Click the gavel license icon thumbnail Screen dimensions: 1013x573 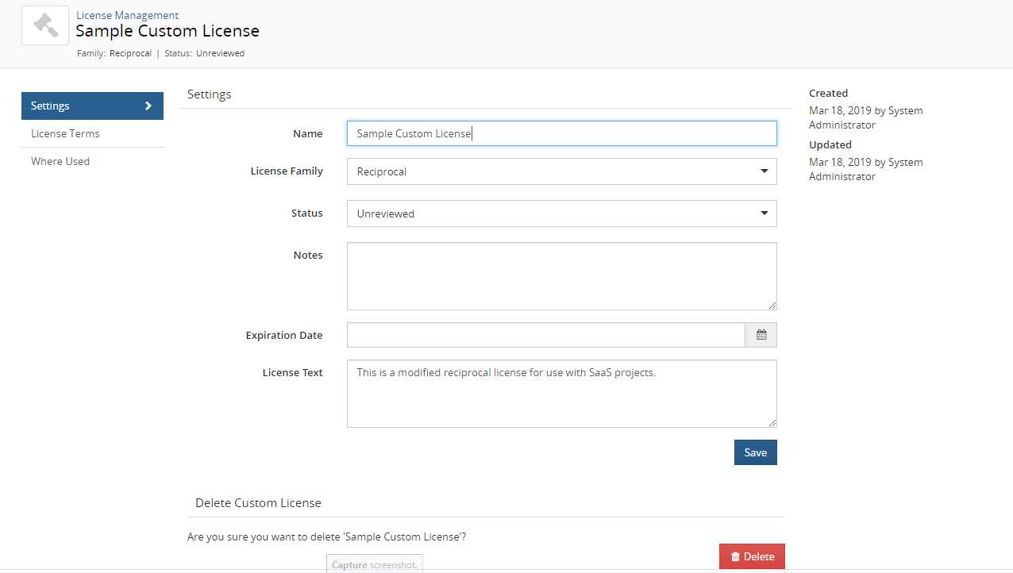[45, 25]
